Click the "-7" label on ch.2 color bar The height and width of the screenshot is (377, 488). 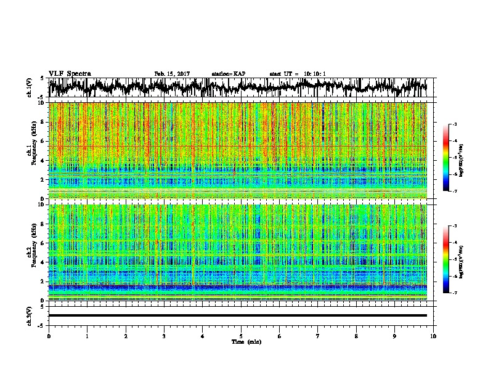click(455, 293)
